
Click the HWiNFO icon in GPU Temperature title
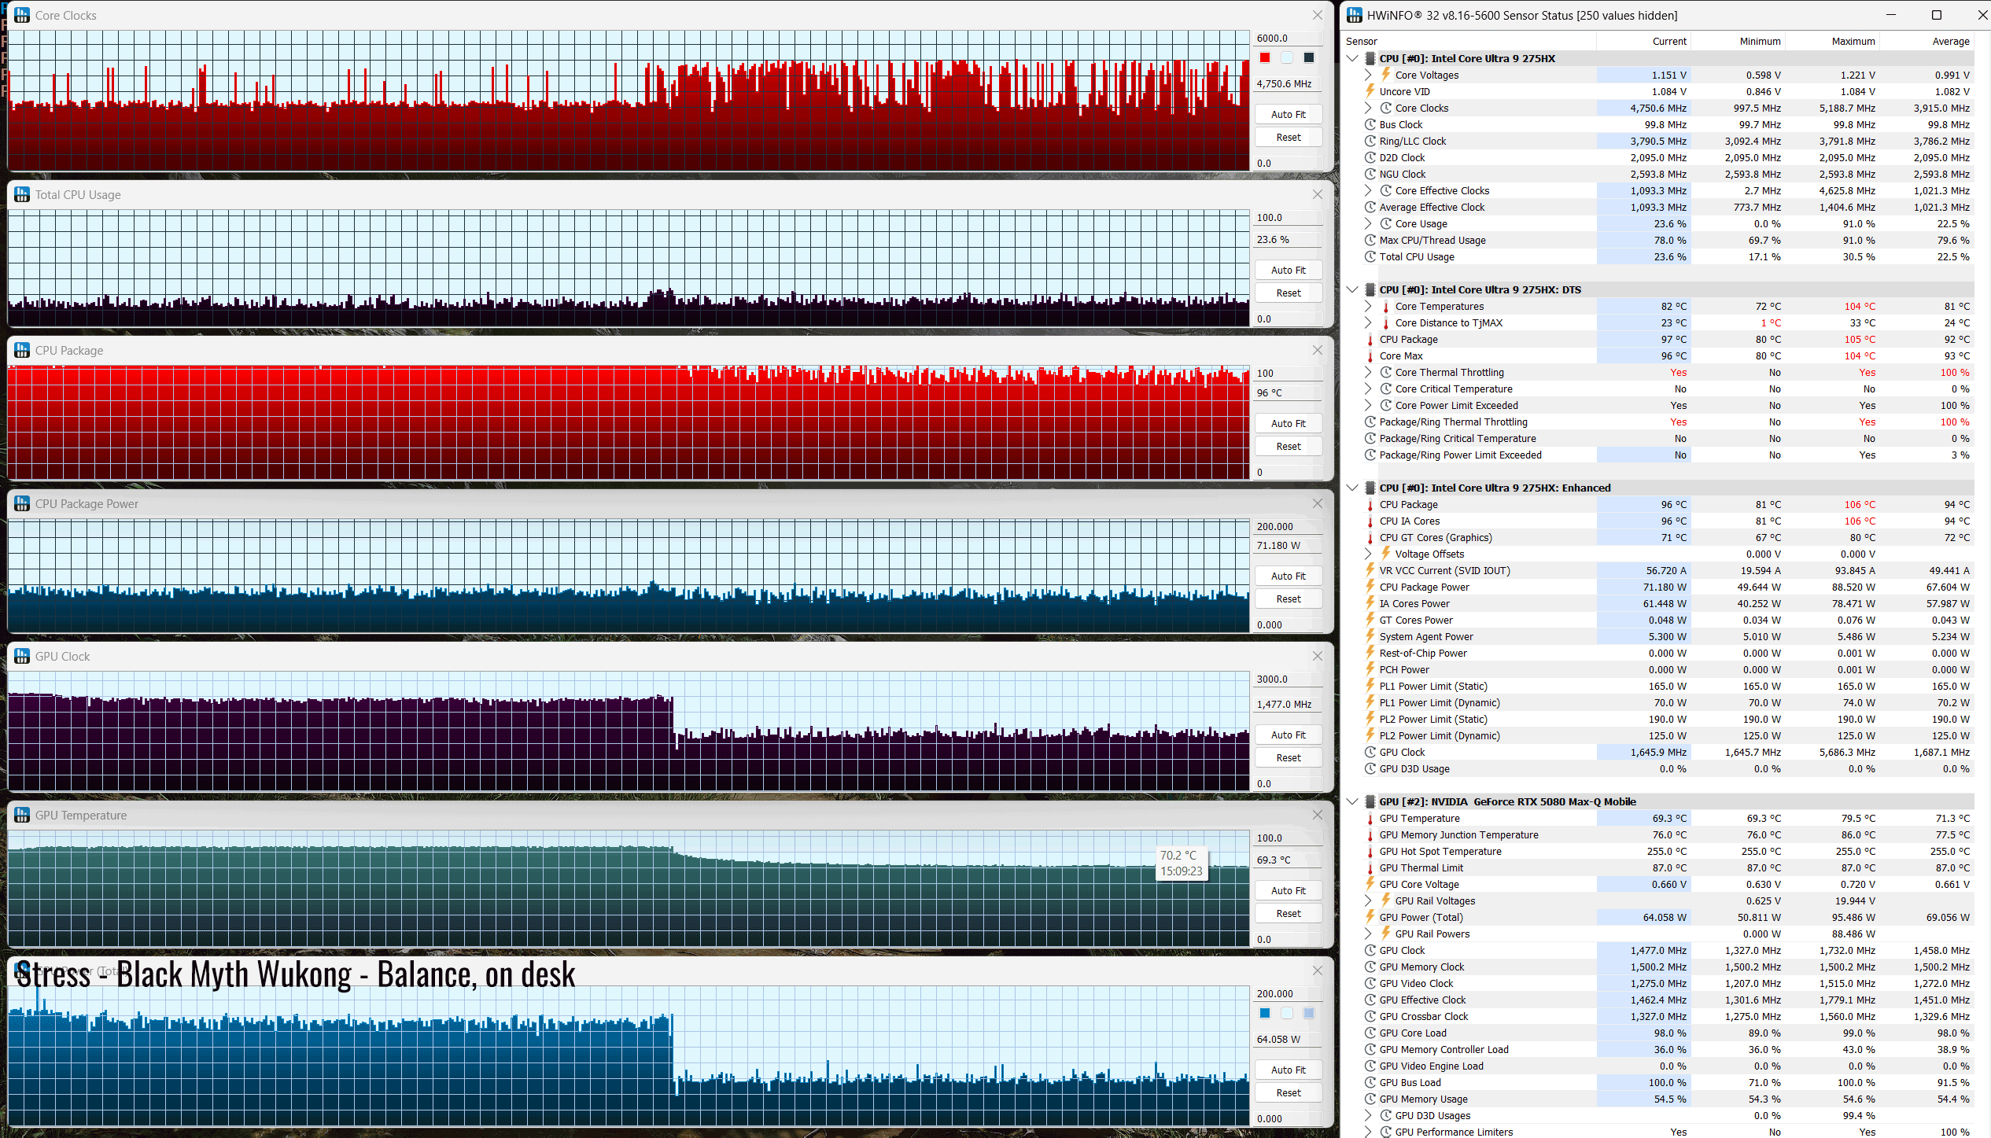point(22,815)
